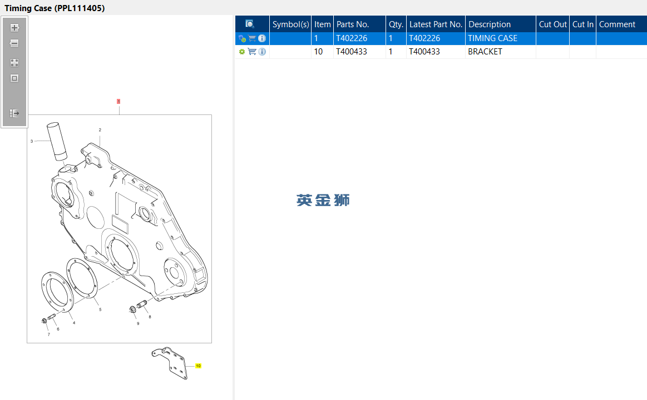Screen dimensions: 647x400
Task: Sort by the Latest Part No. column header
Action: coord(436,24)
